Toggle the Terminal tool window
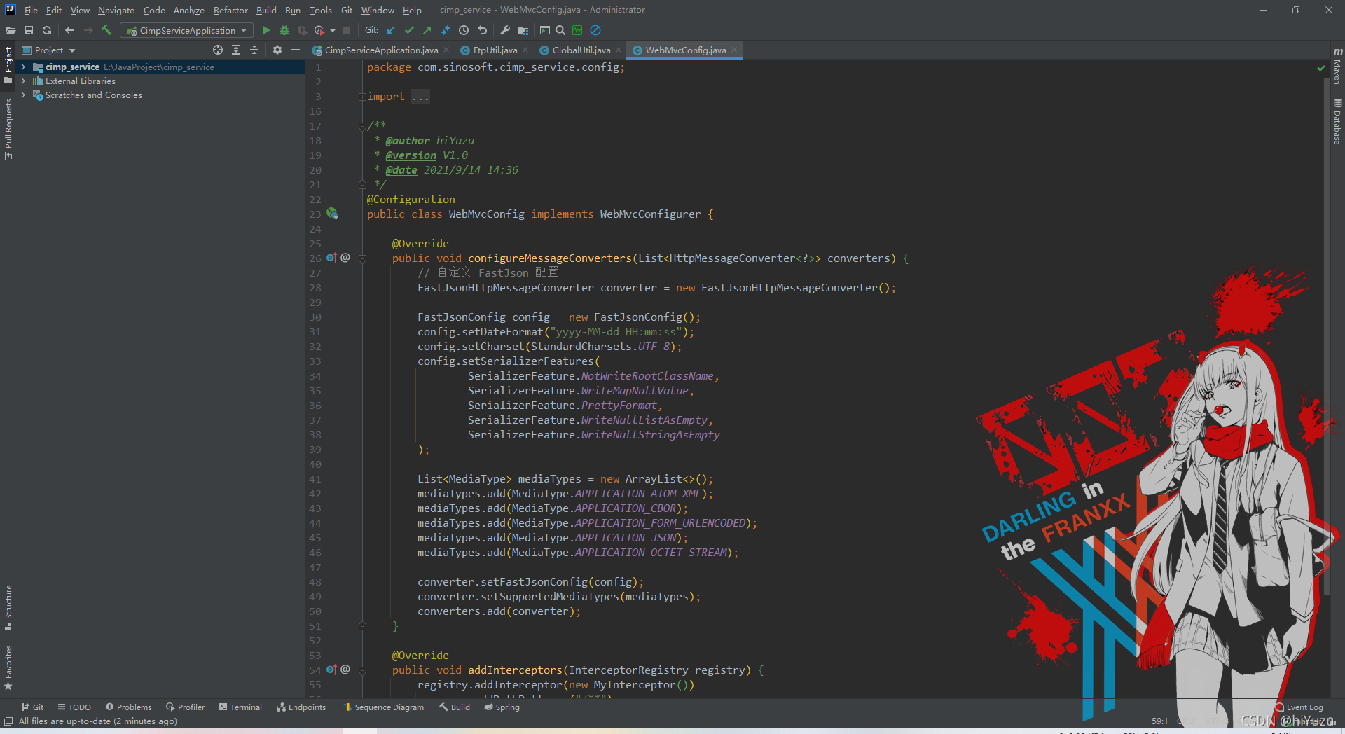 [x=240, y=707]
